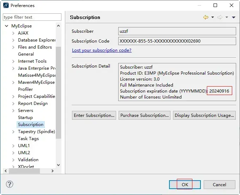This screenshot has height=195, width=240.
Task: Click Purchase Subscription button
Action: pyautogui.click(x=144, y=115)
